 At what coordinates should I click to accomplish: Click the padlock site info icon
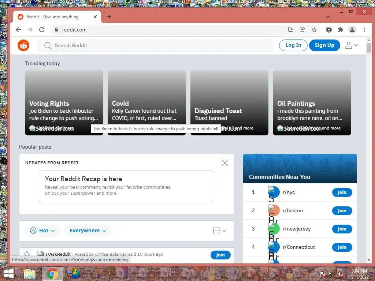56,30
